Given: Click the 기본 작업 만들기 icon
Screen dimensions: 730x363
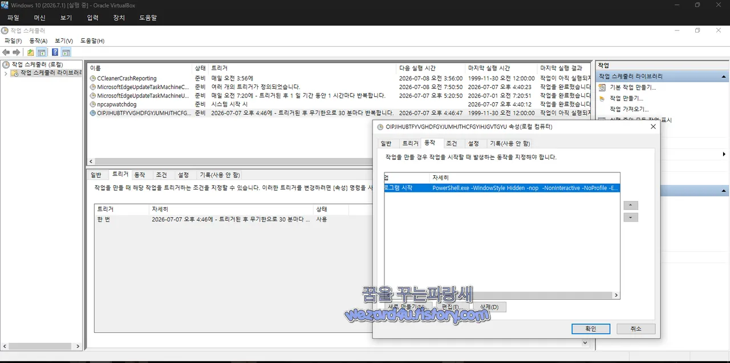Looking at the screenshot, I should (x=602, y=87).
